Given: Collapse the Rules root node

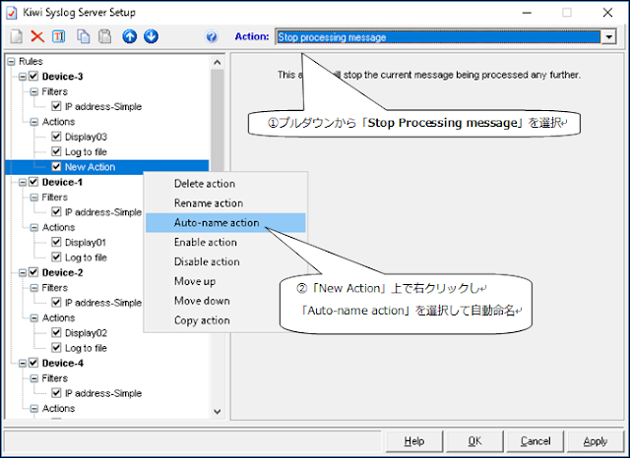Looking at the screenshot, I should (11, 62).
